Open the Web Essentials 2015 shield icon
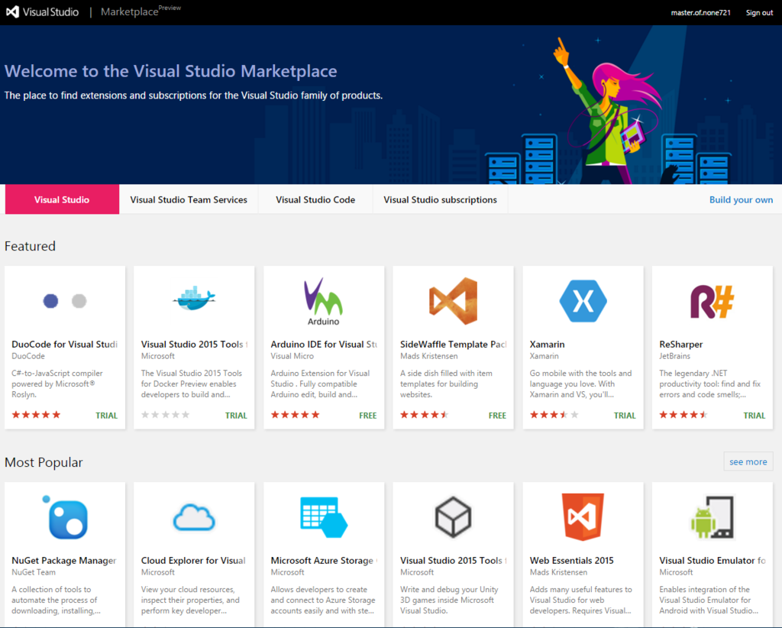 tap(583, 517)
